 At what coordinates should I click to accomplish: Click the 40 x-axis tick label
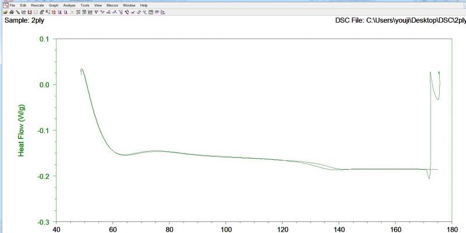click(x=56, y=230)
